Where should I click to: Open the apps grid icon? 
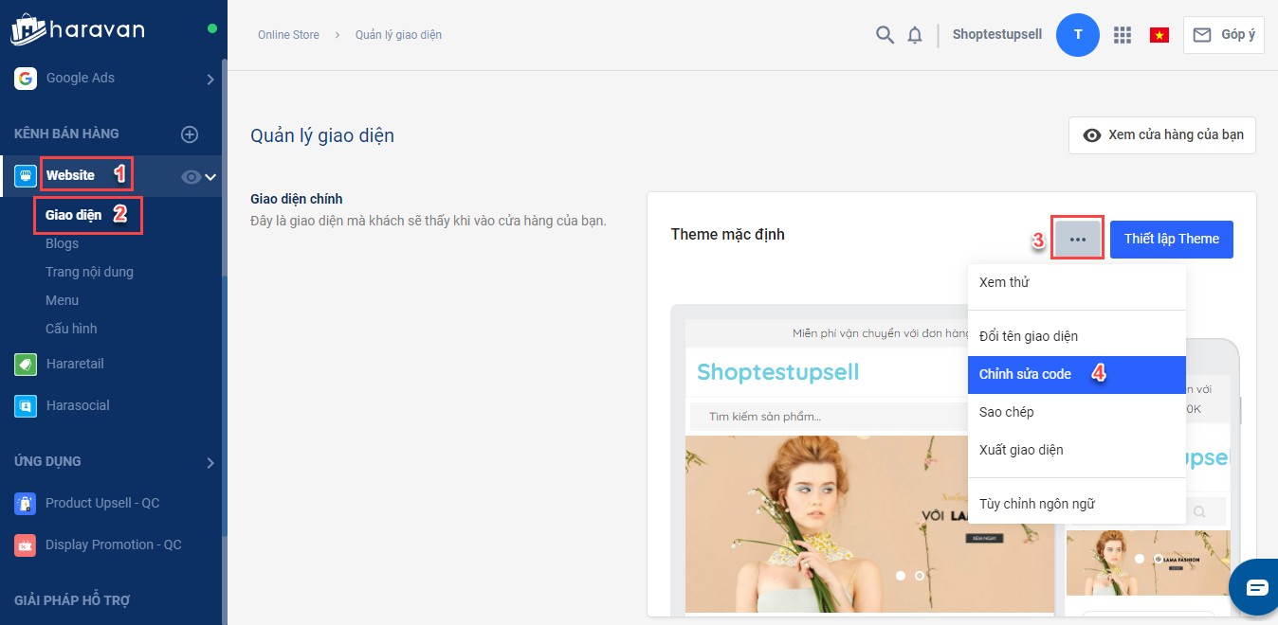coord(1123,35)
